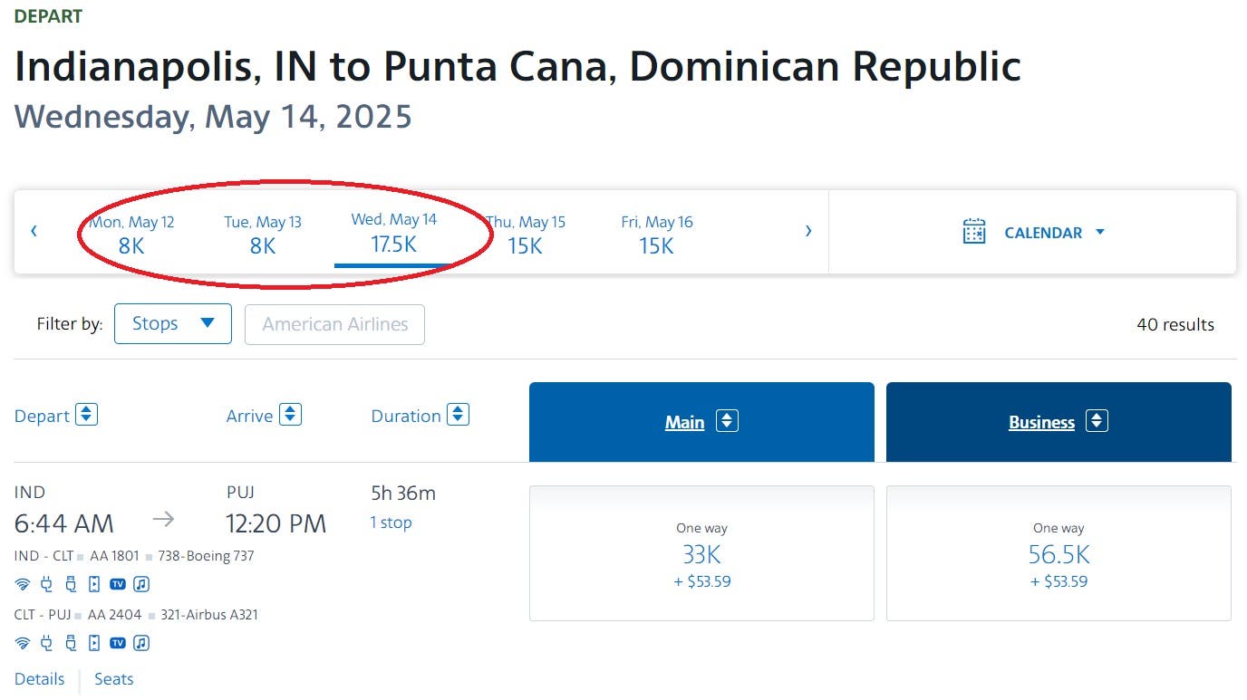Viewport: 1247px width, 700px height.
Task: Select the Tue, May 13 date tab
Action: (263, 234)
